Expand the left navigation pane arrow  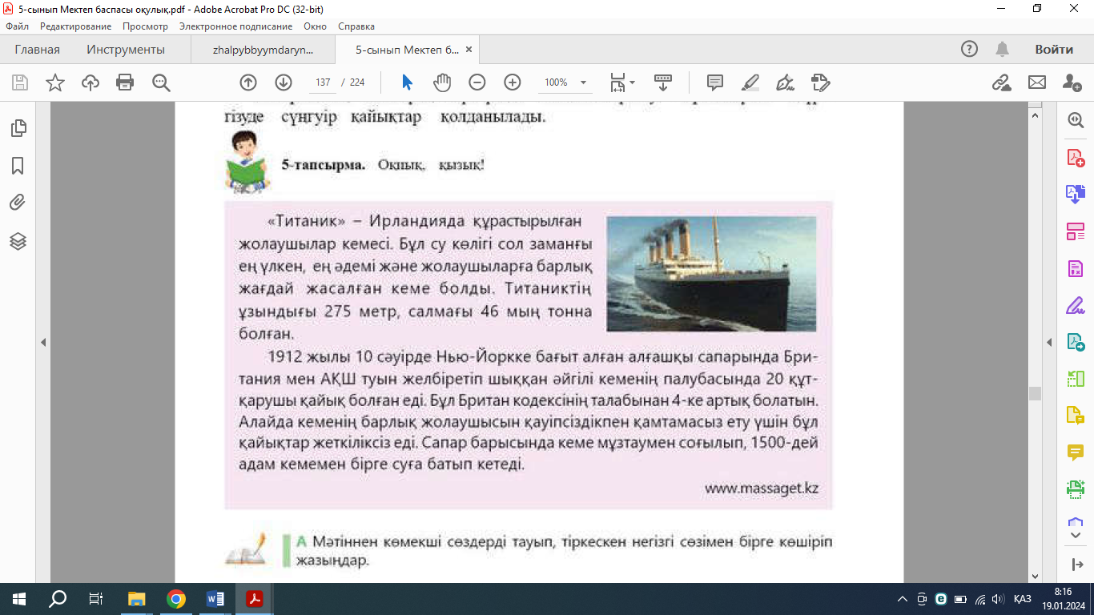pyautogui.click(x=43, y=343)
